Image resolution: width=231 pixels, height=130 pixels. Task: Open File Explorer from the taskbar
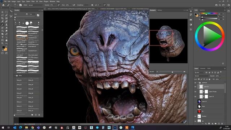tap(26, 127)
